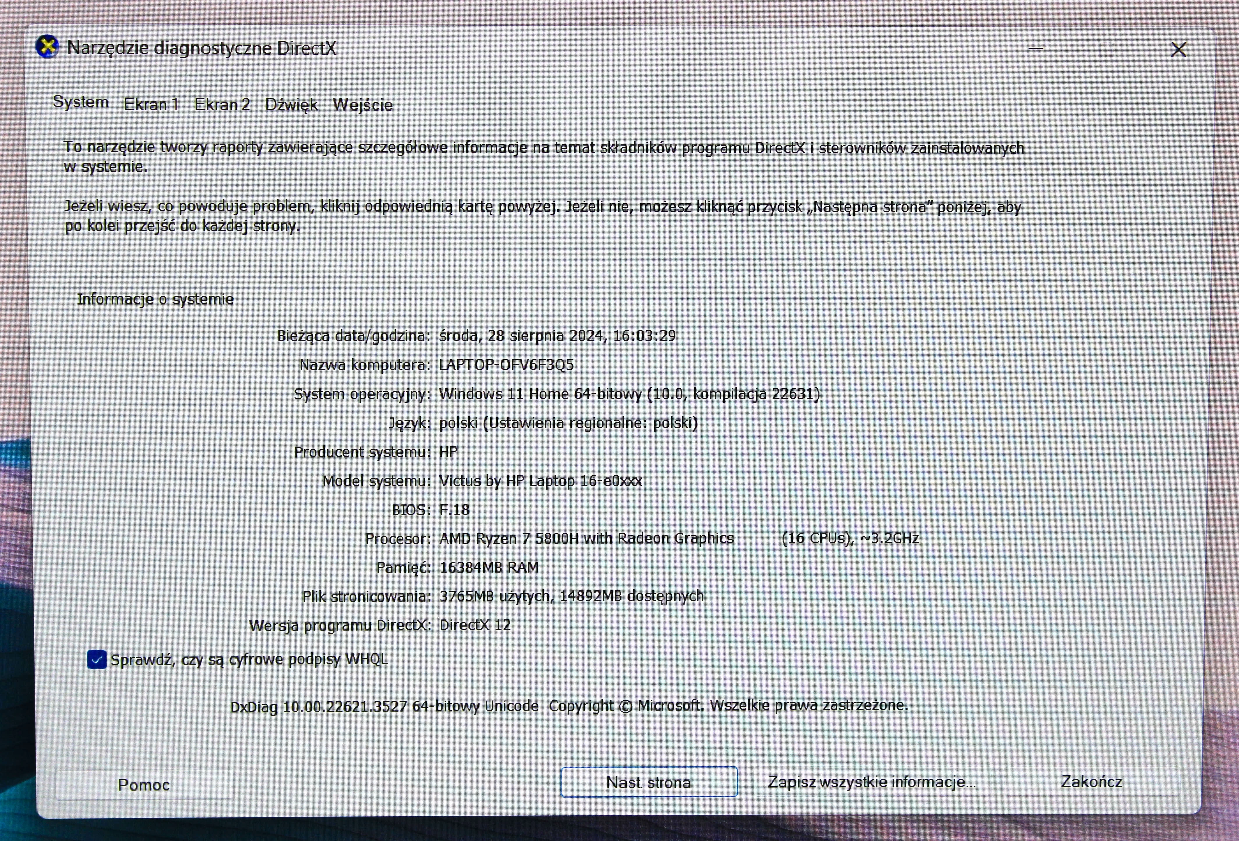Click the DirectX diagnostic tool title icon
Image resolution: width=1239 pixels, height=841 pixels.
click(x=47, y=47)
